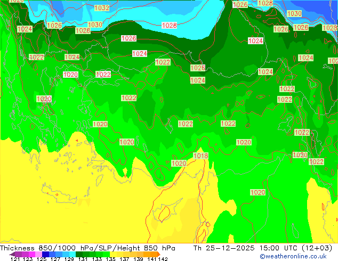This screenshot has height=261, width=338.
Task: Click legend value 121
Action: coord(15,259)
